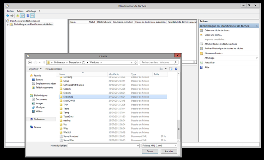Open the view options dropdown arrow
Screen dimensions: 264x160
tap(165, 69)
